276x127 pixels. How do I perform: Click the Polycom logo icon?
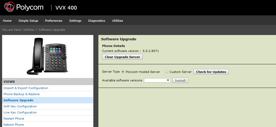(x=9, y=7)
